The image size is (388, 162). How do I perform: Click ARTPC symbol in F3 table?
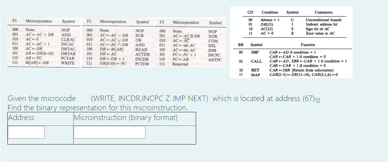tap(215, 60)
